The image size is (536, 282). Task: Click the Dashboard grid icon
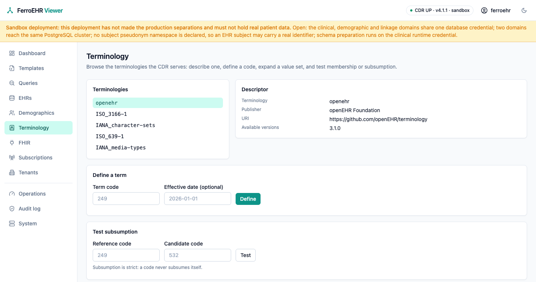coord(12,53)
